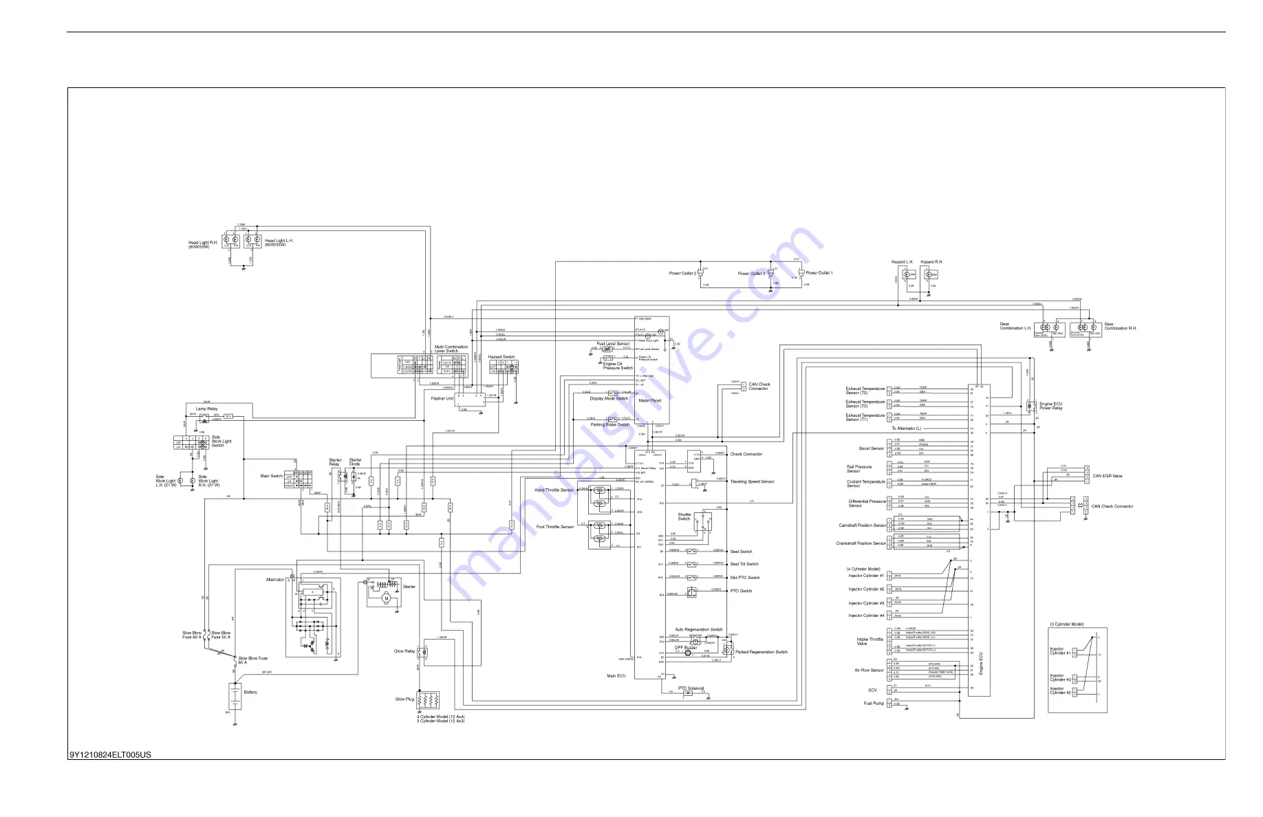The height and width of the screenshot is (817, 1263).
Task: Select the 'Seat Tilt Switch' label
Action: click(744, 564)
